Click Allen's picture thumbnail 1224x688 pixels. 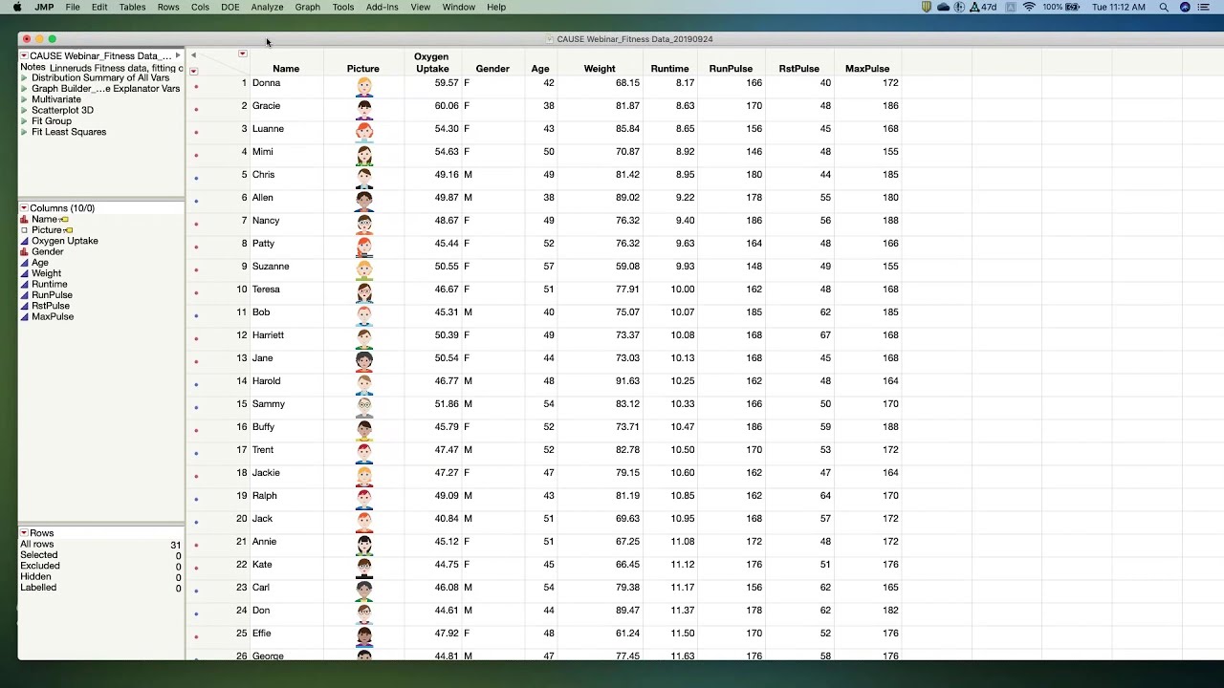point(363,201)
